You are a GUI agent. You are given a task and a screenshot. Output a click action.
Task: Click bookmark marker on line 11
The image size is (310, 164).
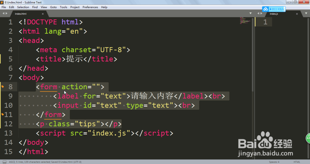coord(2,114)
